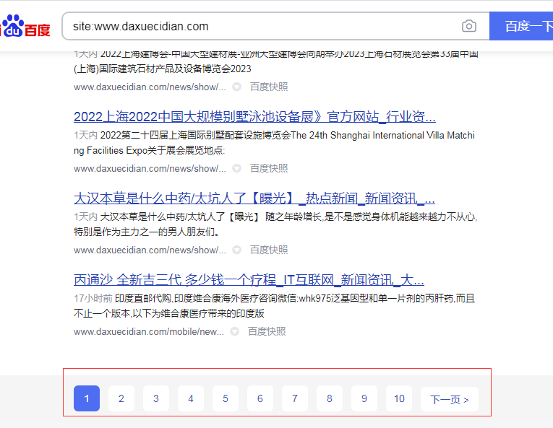The width and height of the screenshot is (553, 428).
Task: Go to results page 4
Action: click(191, 398)
